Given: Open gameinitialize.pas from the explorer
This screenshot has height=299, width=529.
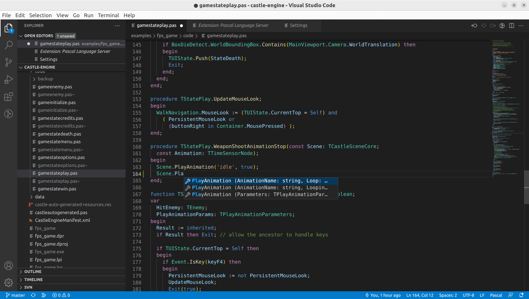Looking at the screenshot, I should 57,102.
